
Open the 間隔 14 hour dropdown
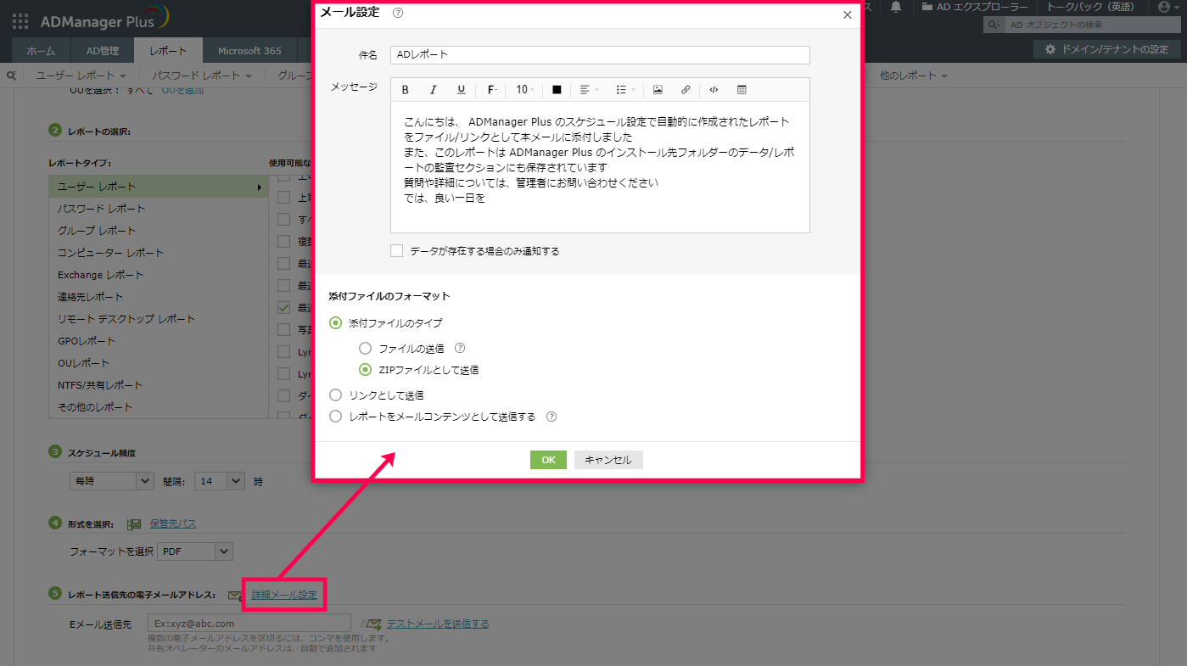click(x=219, y=481)
